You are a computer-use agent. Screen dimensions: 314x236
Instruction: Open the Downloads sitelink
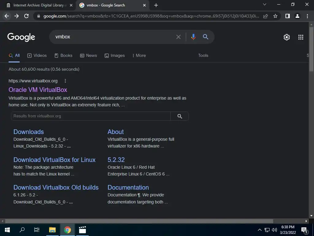(x=29, y=132)
